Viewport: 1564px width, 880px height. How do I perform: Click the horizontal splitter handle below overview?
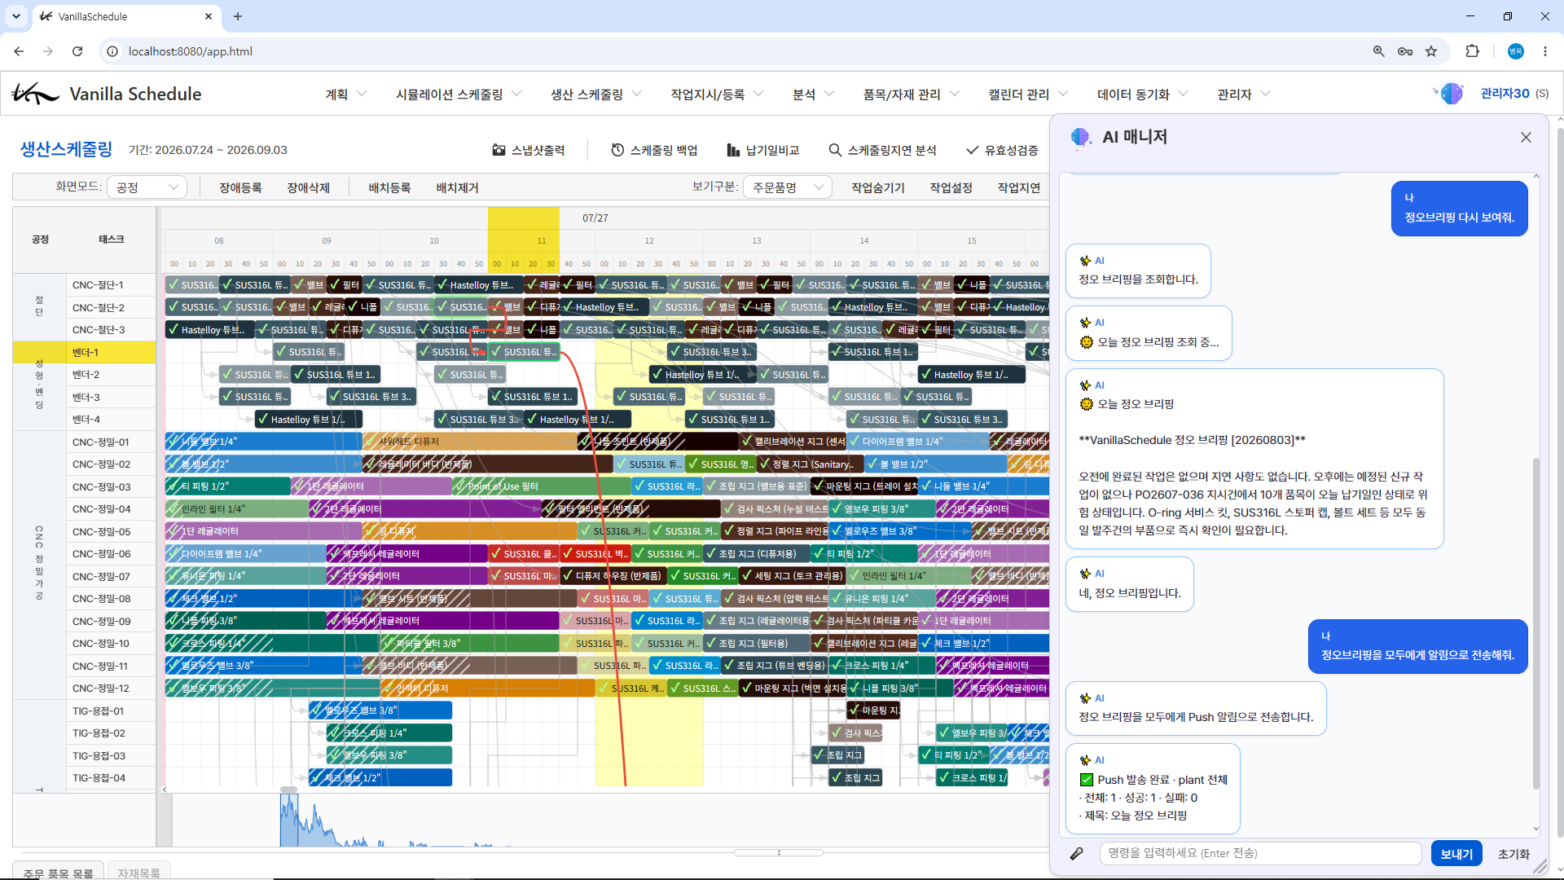click(779, 852)
